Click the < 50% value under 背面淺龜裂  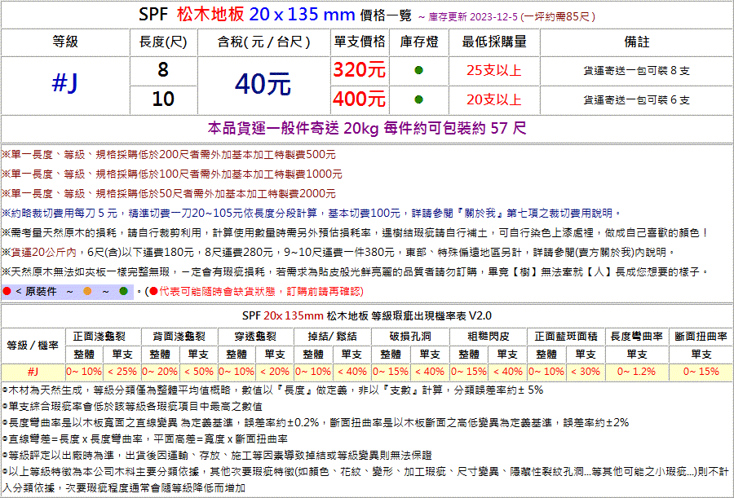pyautogui.click(x=198, y=372)
